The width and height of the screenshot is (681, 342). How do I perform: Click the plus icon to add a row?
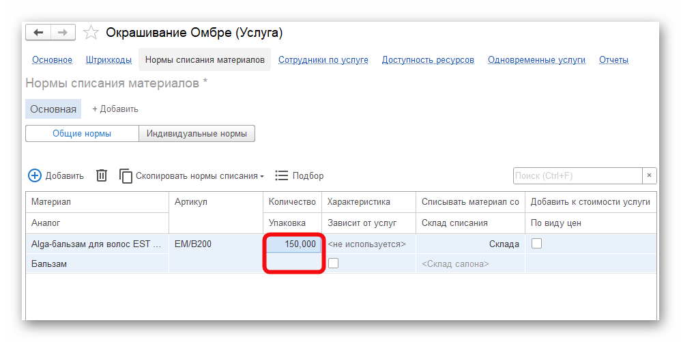35,175
